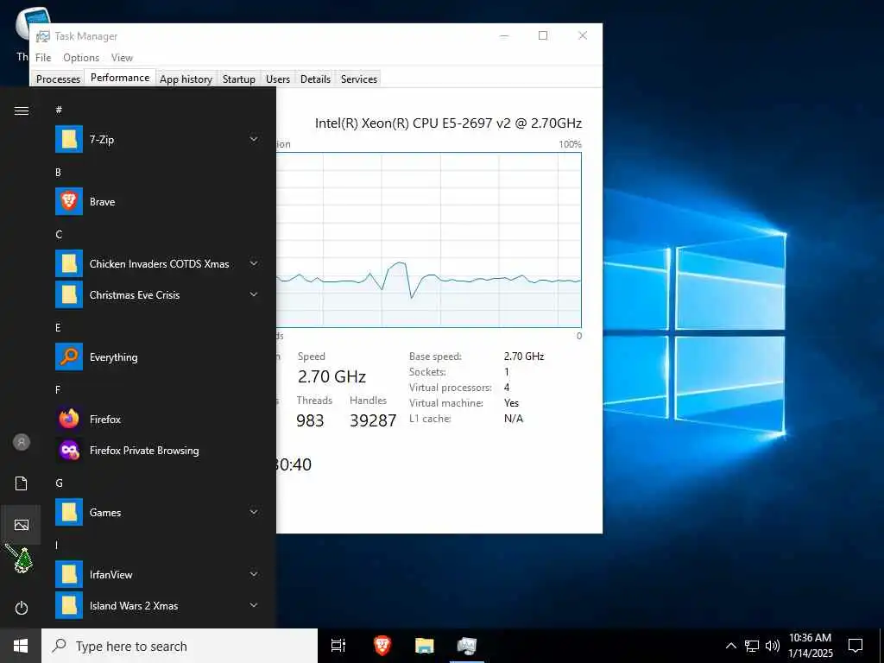Maximize the Task Manager window
884x663 pixels.
point(543,35)
